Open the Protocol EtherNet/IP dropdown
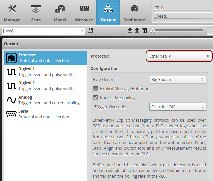 pyautogui.click(x=179, y=56)
